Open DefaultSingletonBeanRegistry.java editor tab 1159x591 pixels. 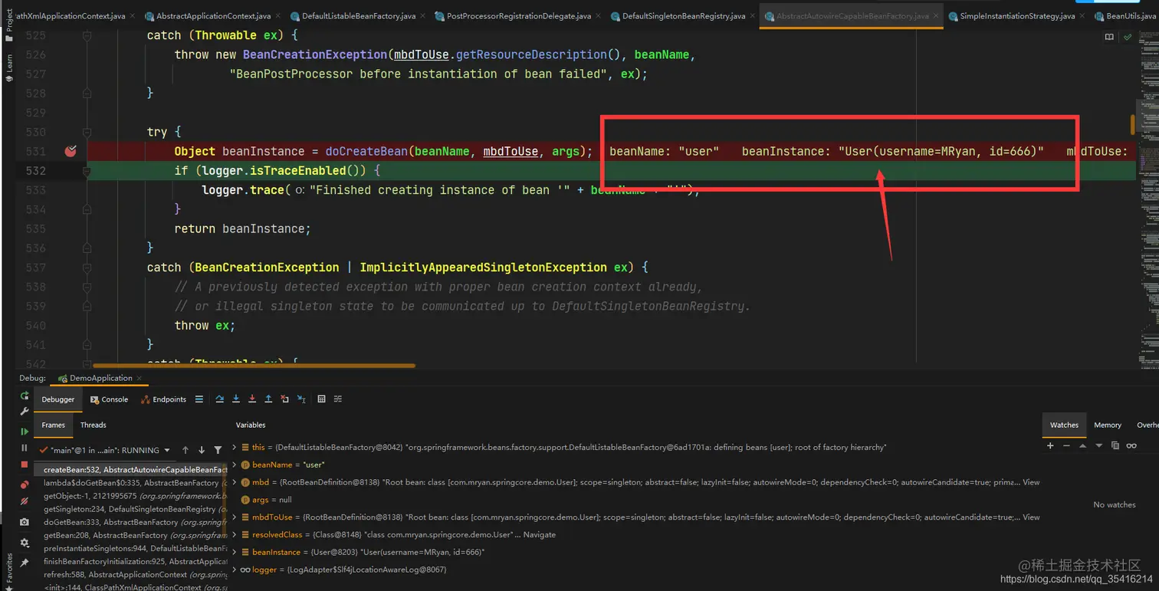tap(678, 16)
